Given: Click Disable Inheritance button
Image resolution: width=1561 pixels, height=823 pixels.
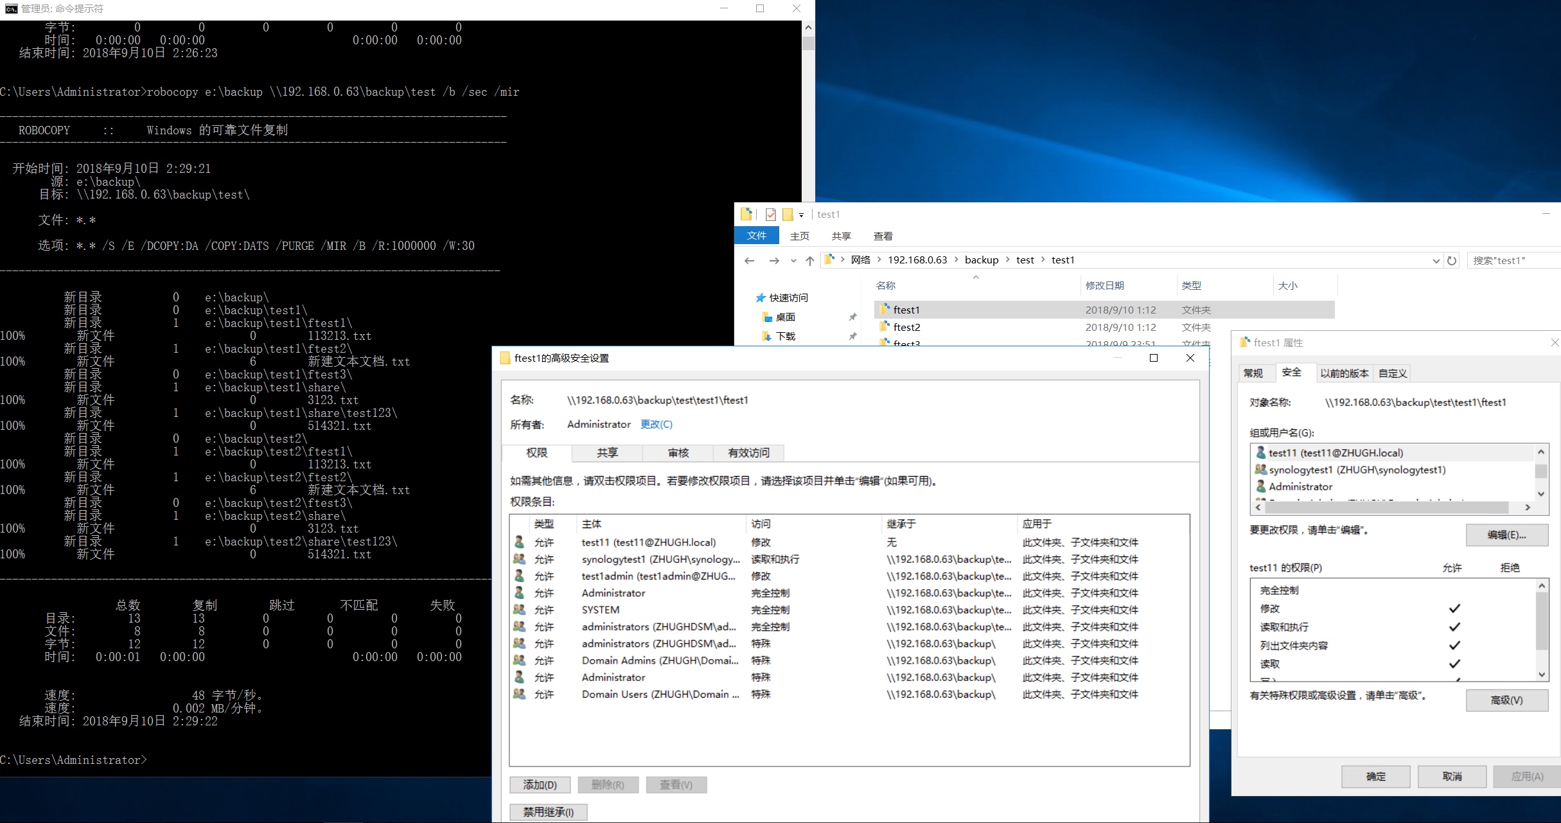Looking at the screenshot, I should tap(548, 812).
